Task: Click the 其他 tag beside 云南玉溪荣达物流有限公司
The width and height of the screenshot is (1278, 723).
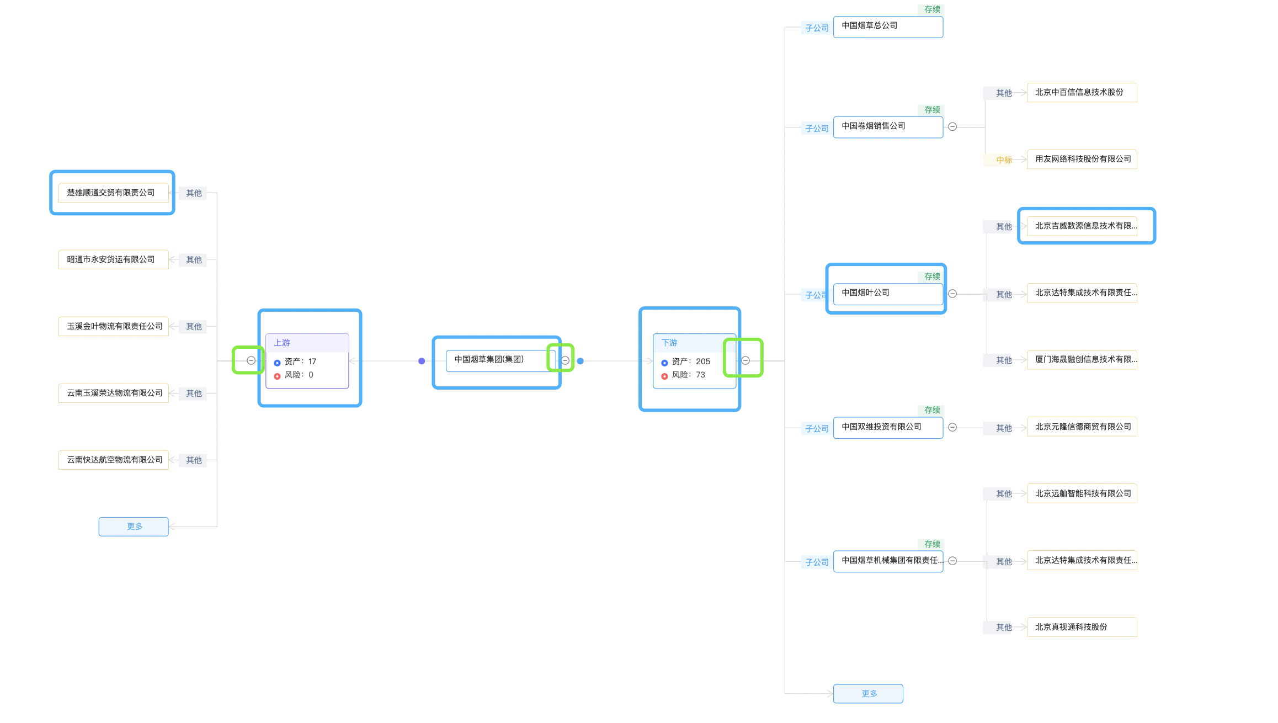Action: click(194, 394)
